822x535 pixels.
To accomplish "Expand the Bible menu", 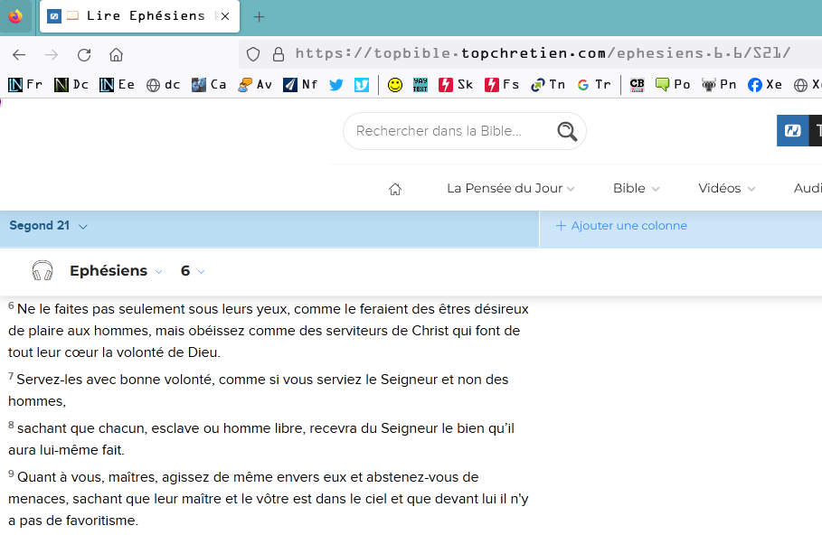I will [x=636, y=188].
